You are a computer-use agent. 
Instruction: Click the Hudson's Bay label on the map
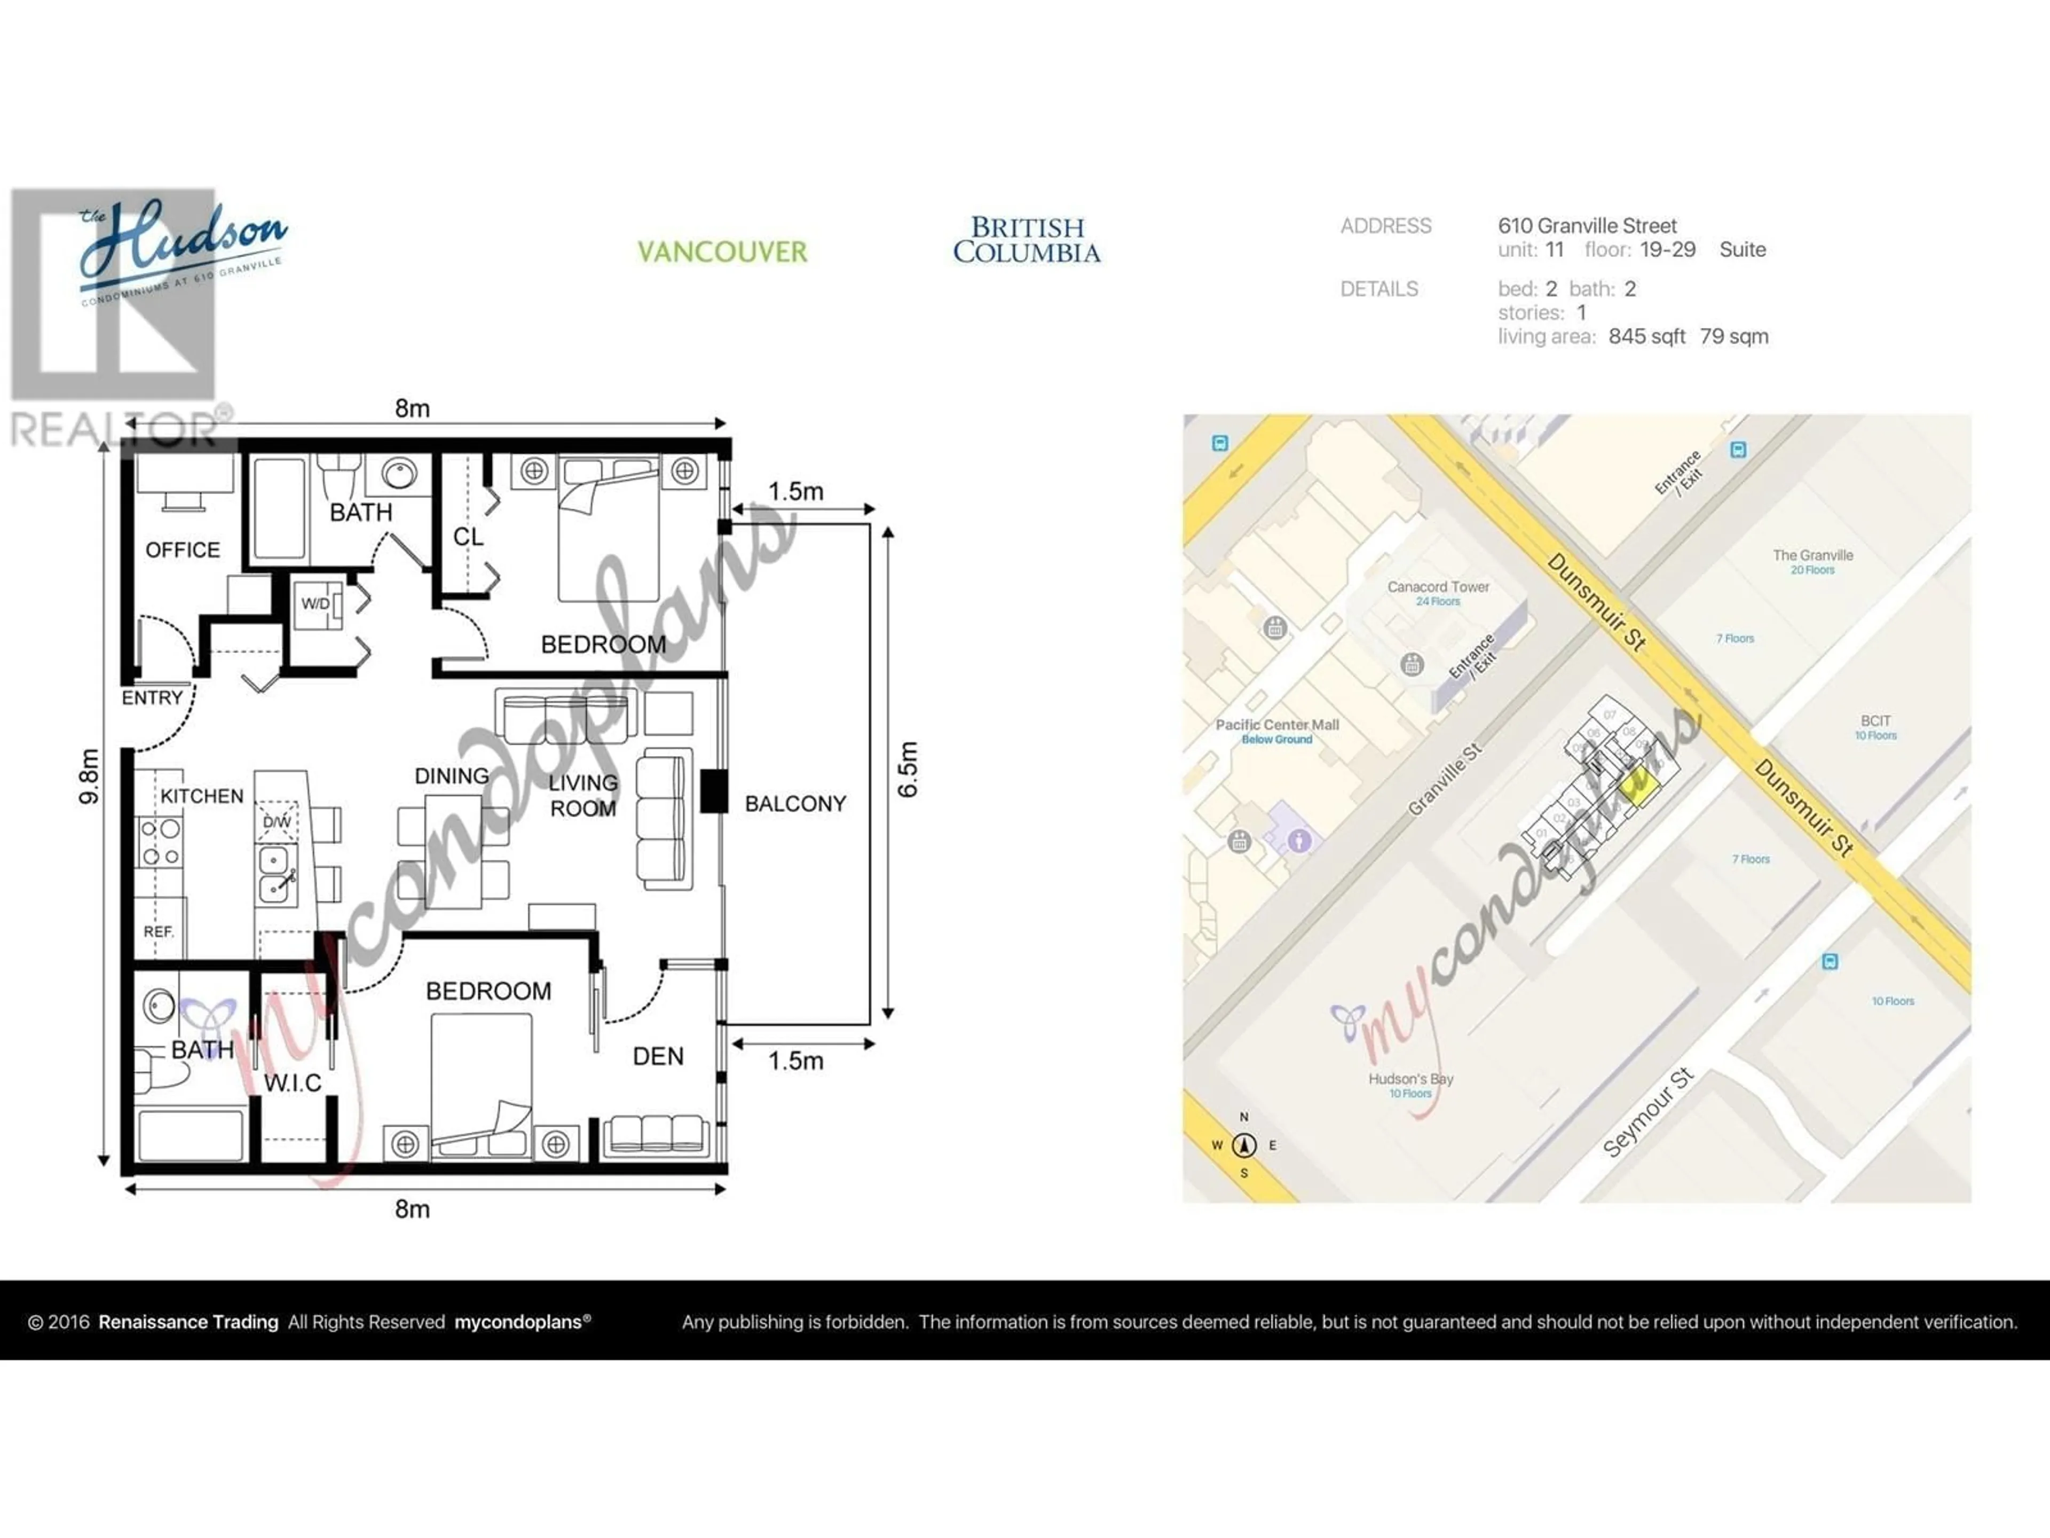(x=1410, y=1079)
